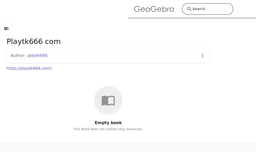Click the Gebra letters of the logo
Viewport: 256px width, 152px height.
[162, 9]
